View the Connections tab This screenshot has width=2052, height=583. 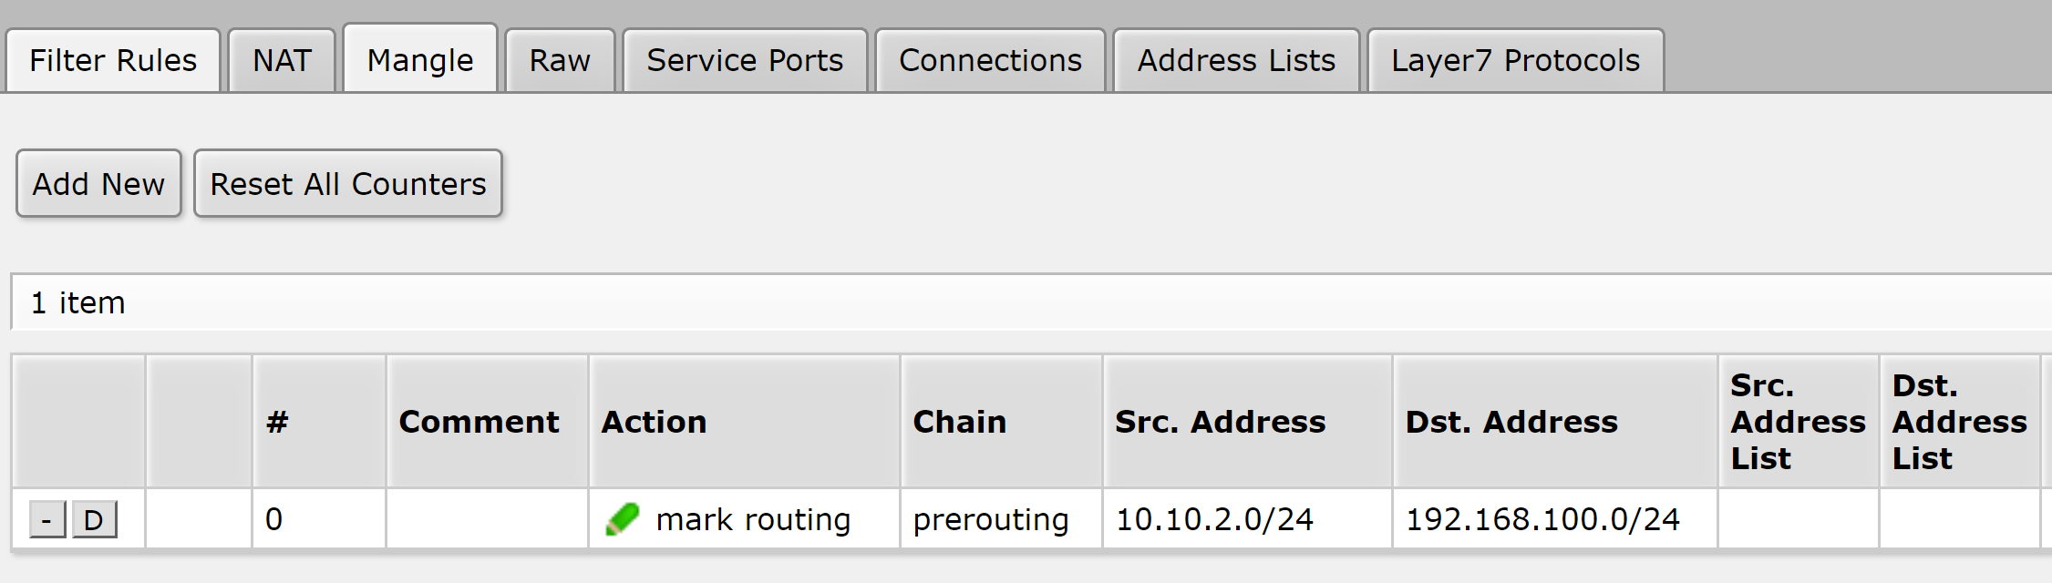tap(990, 61)
